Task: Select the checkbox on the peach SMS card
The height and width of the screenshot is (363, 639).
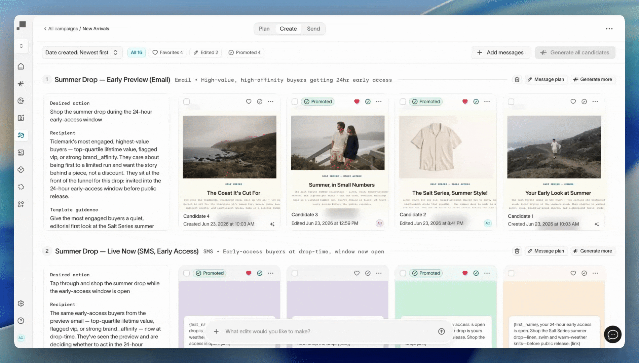Action: tap(511, 273)
